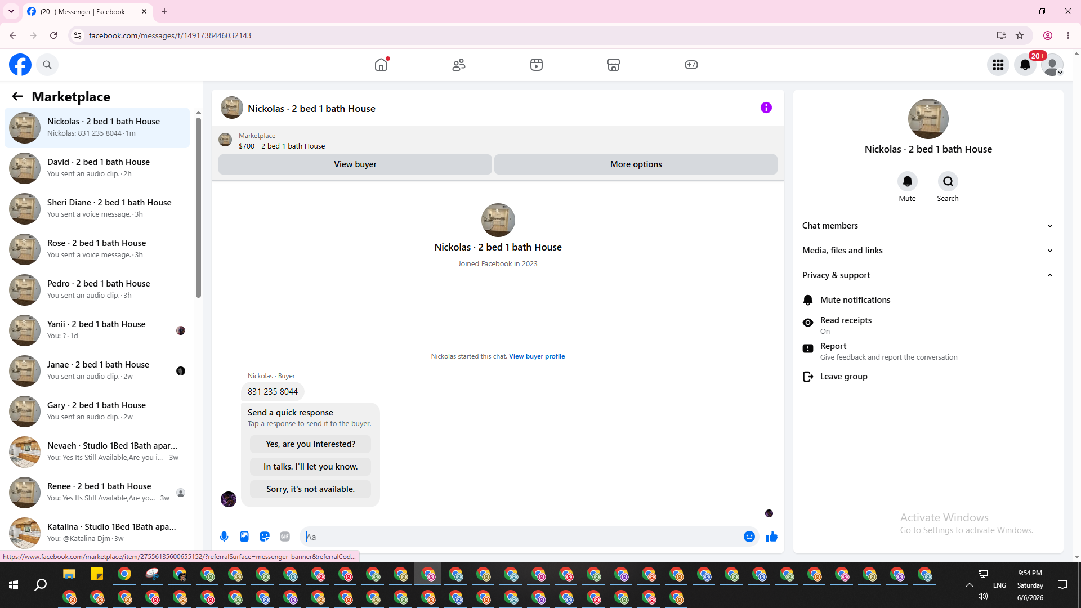This screenshot has width=1081, height=608.
Task: Expand Media, files and links section
Action: coord(928,251)
